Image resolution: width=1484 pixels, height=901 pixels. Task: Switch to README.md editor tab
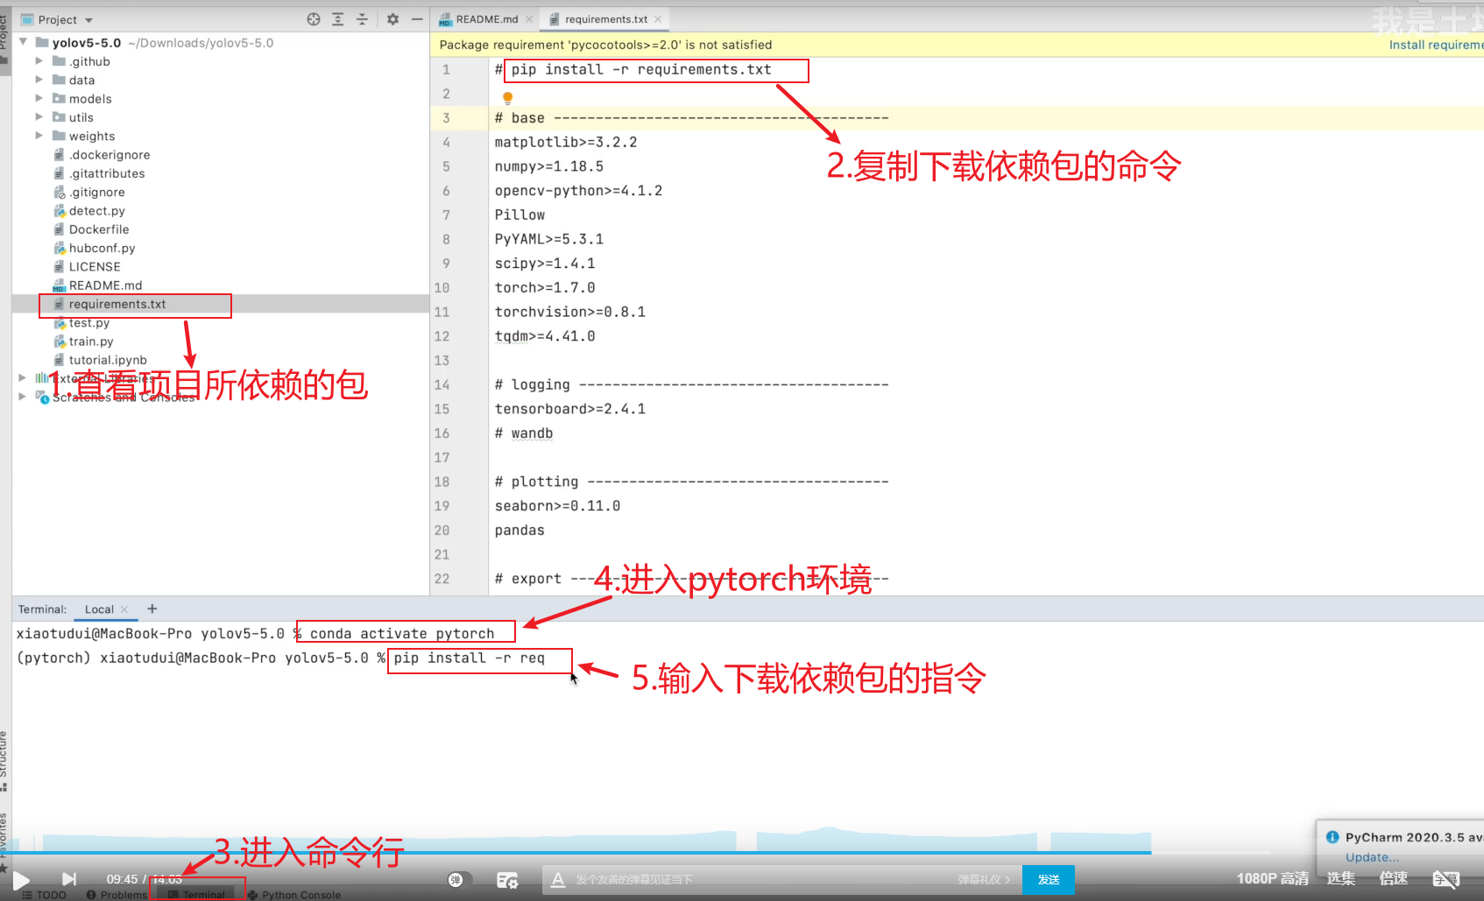point(487,19)
